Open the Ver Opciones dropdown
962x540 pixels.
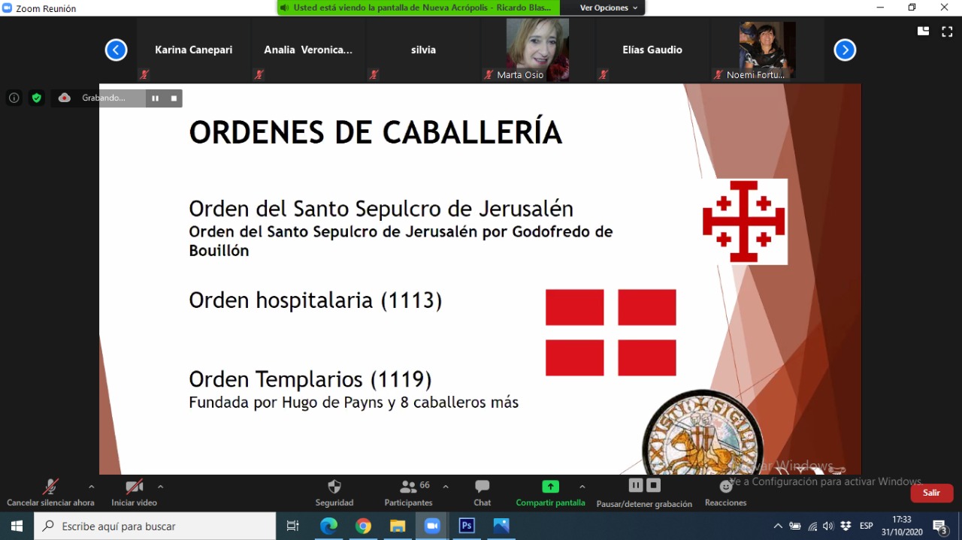609,8
